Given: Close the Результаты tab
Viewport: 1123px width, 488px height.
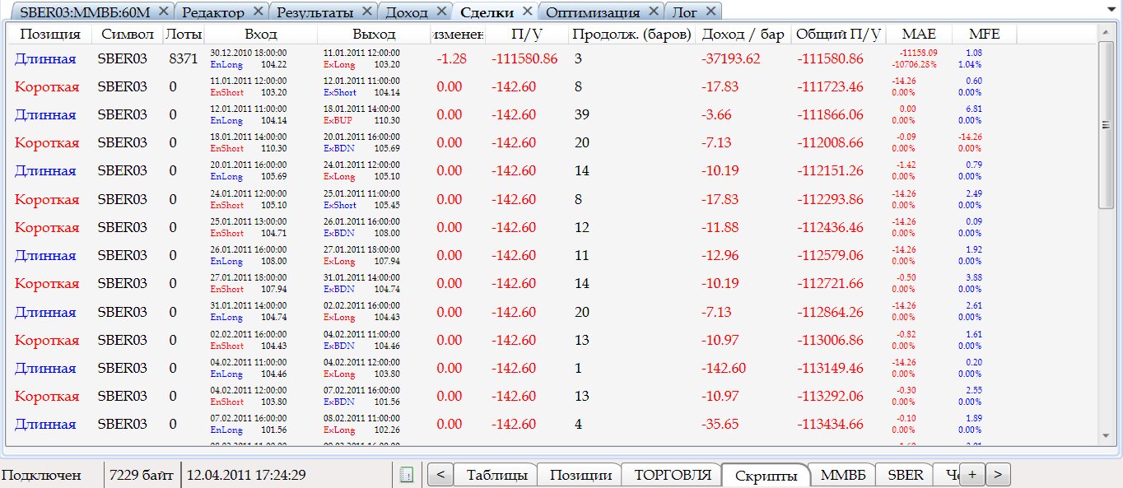Looking at the screenshot, I should (x=367, y=12).
